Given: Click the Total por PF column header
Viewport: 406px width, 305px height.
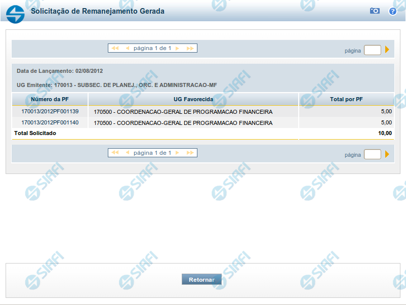Looking at the screenshot, I should pos(346,99).
